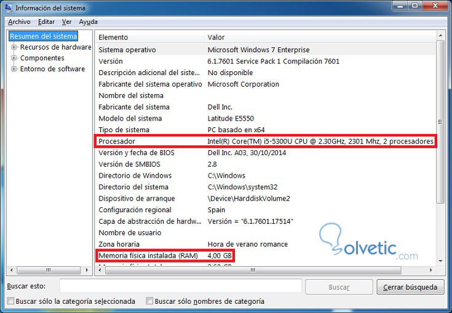
Task: Click the tree pane scroll right arrow
Action: pos(87,271)
